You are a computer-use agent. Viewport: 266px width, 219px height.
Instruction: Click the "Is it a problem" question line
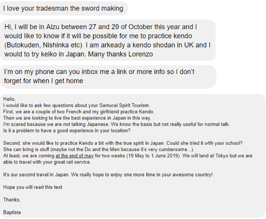pyautogui.click(x=66, y=131)
